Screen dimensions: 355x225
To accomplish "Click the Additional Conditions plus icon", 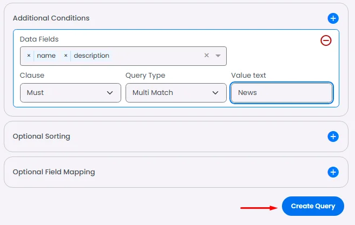I will 333,18.
